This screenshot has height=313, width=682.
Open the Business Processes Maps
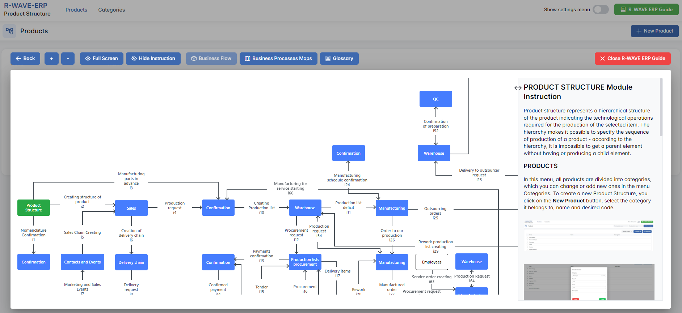[x=278, y=59]
